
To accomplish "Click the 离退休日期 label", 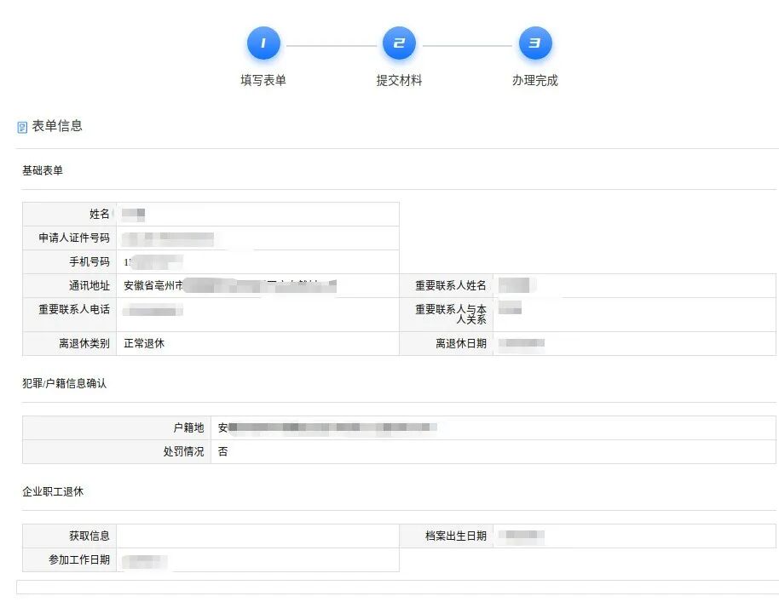I will (461, 343).
